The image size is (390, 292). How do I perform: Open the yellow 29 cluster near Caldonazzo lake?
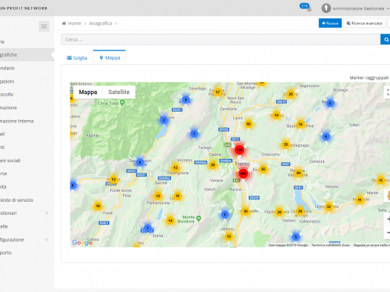point(300,211)
